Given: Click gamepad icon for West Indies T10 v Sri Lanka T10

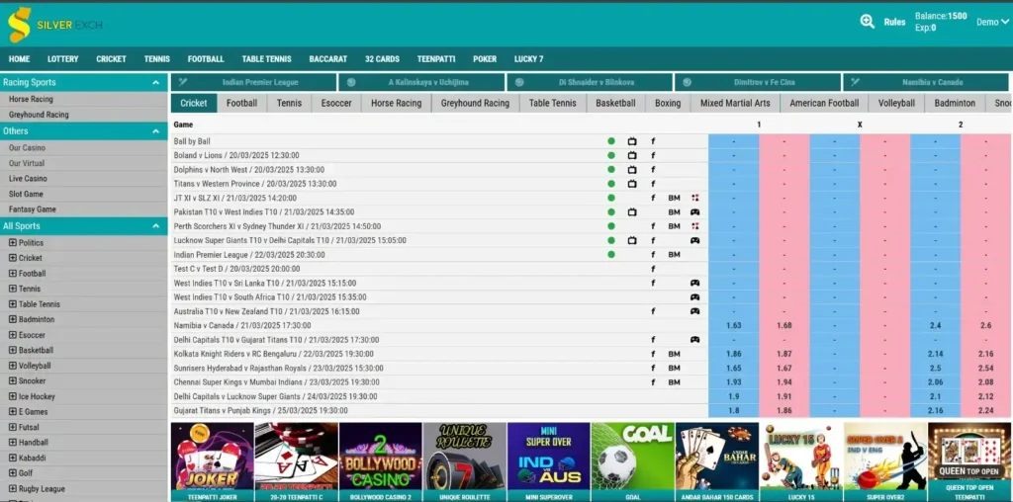Looking at the screenshot, I should (694, 284).
